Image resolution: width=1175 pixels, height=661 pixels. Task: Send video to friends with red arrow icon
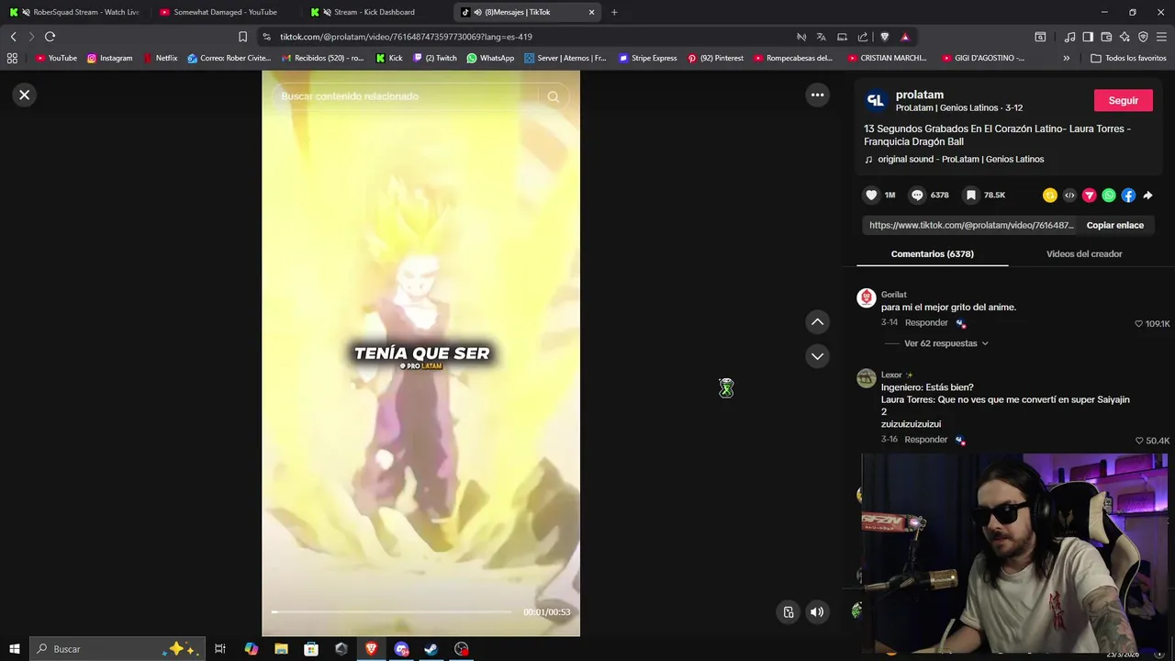(1089, 195)
